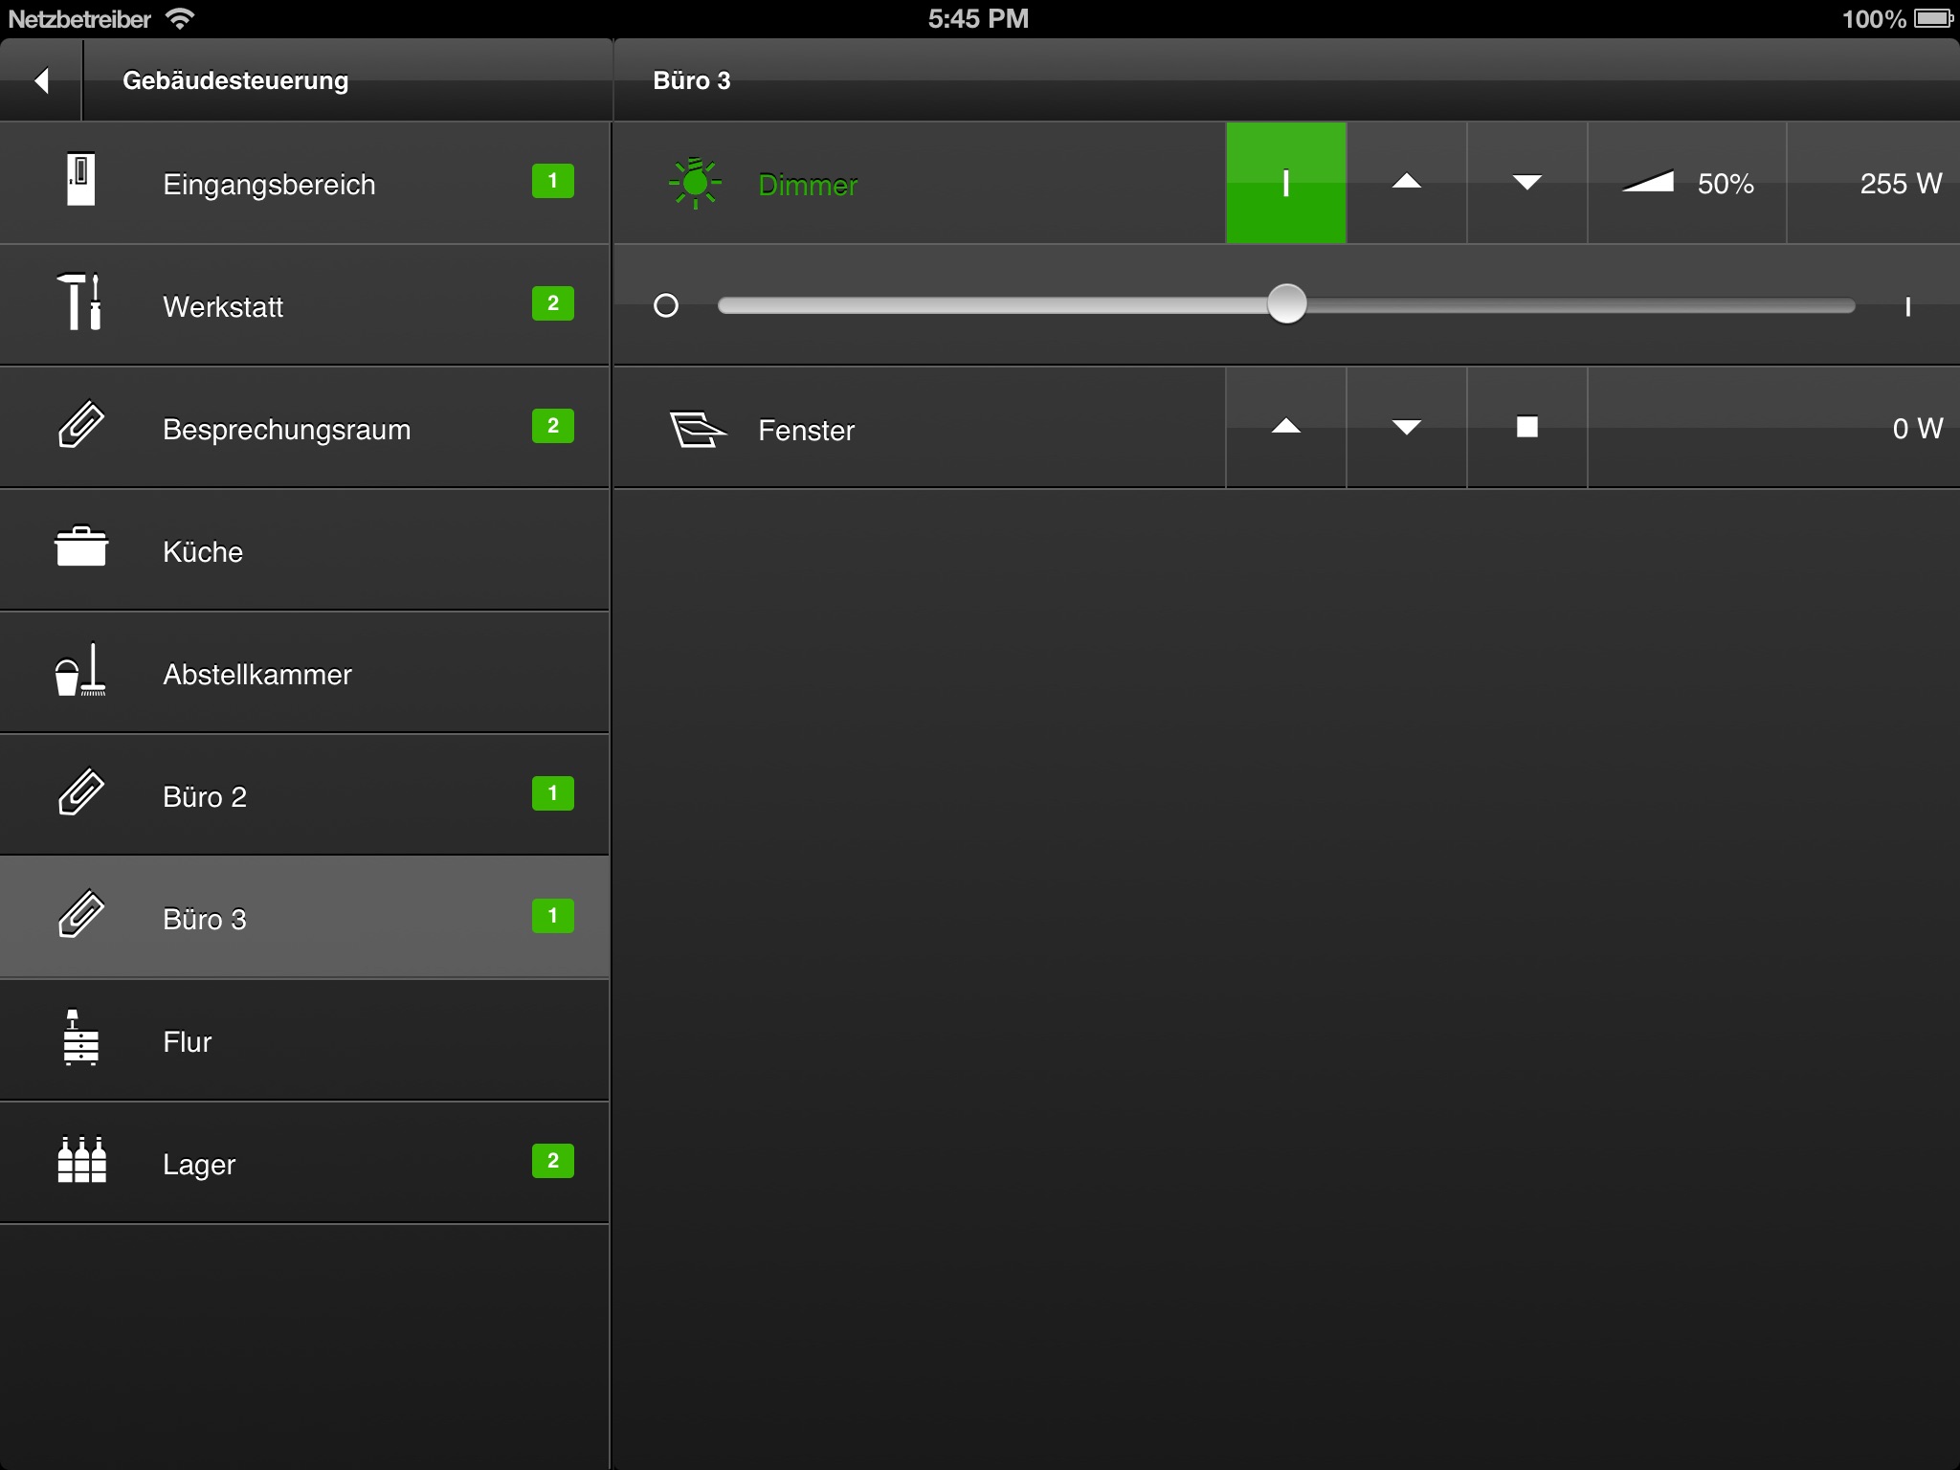Click the green badge 2 on Lager
Screen dimensions: 1960x1470
pyautogui.click(x=553, y=1161)
